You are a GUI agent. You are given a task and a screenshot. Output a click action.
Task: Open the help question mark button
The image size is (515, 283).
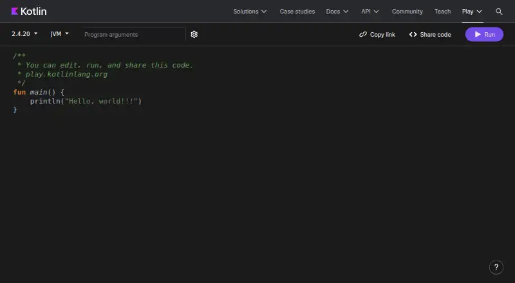tap(496, 267)
